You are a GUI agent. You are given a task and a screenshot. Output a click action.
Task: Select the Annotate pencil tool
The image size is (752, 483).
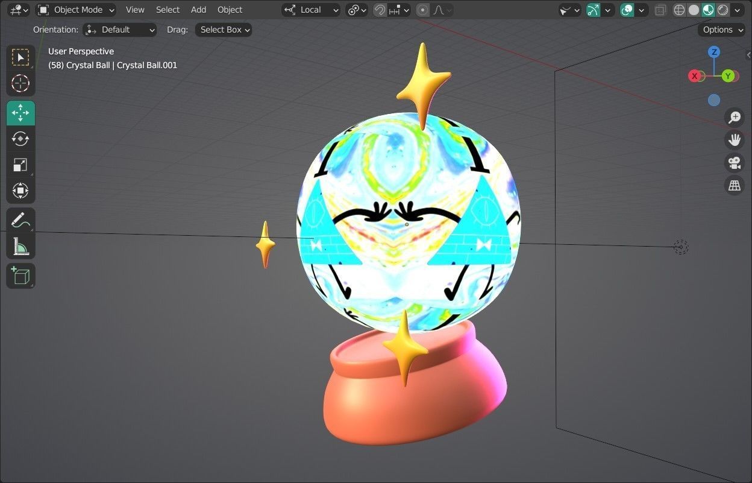point(20,220)
